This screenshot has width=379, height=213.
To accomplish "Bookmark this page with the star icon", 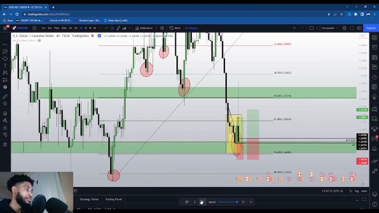I will pos(342,14).
